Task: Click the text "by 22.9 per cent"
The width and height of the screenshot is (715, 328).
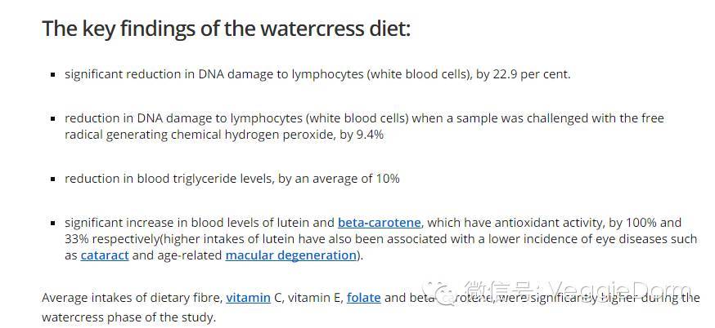Action: [523, 74]
